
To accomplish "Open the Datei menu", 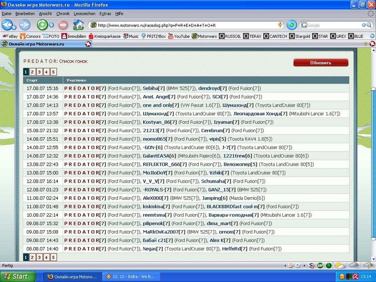I will click(x=6, y=14).
